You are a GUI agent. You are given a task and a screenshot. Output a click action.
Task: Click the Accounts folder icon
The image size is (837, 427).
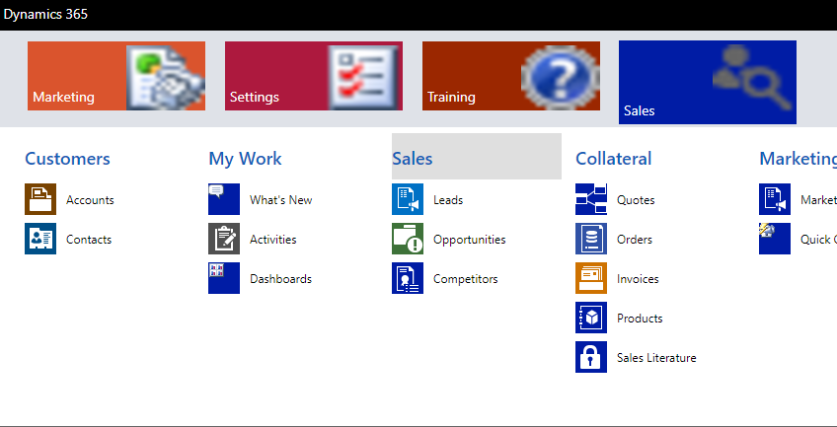[x=40, y=199]
